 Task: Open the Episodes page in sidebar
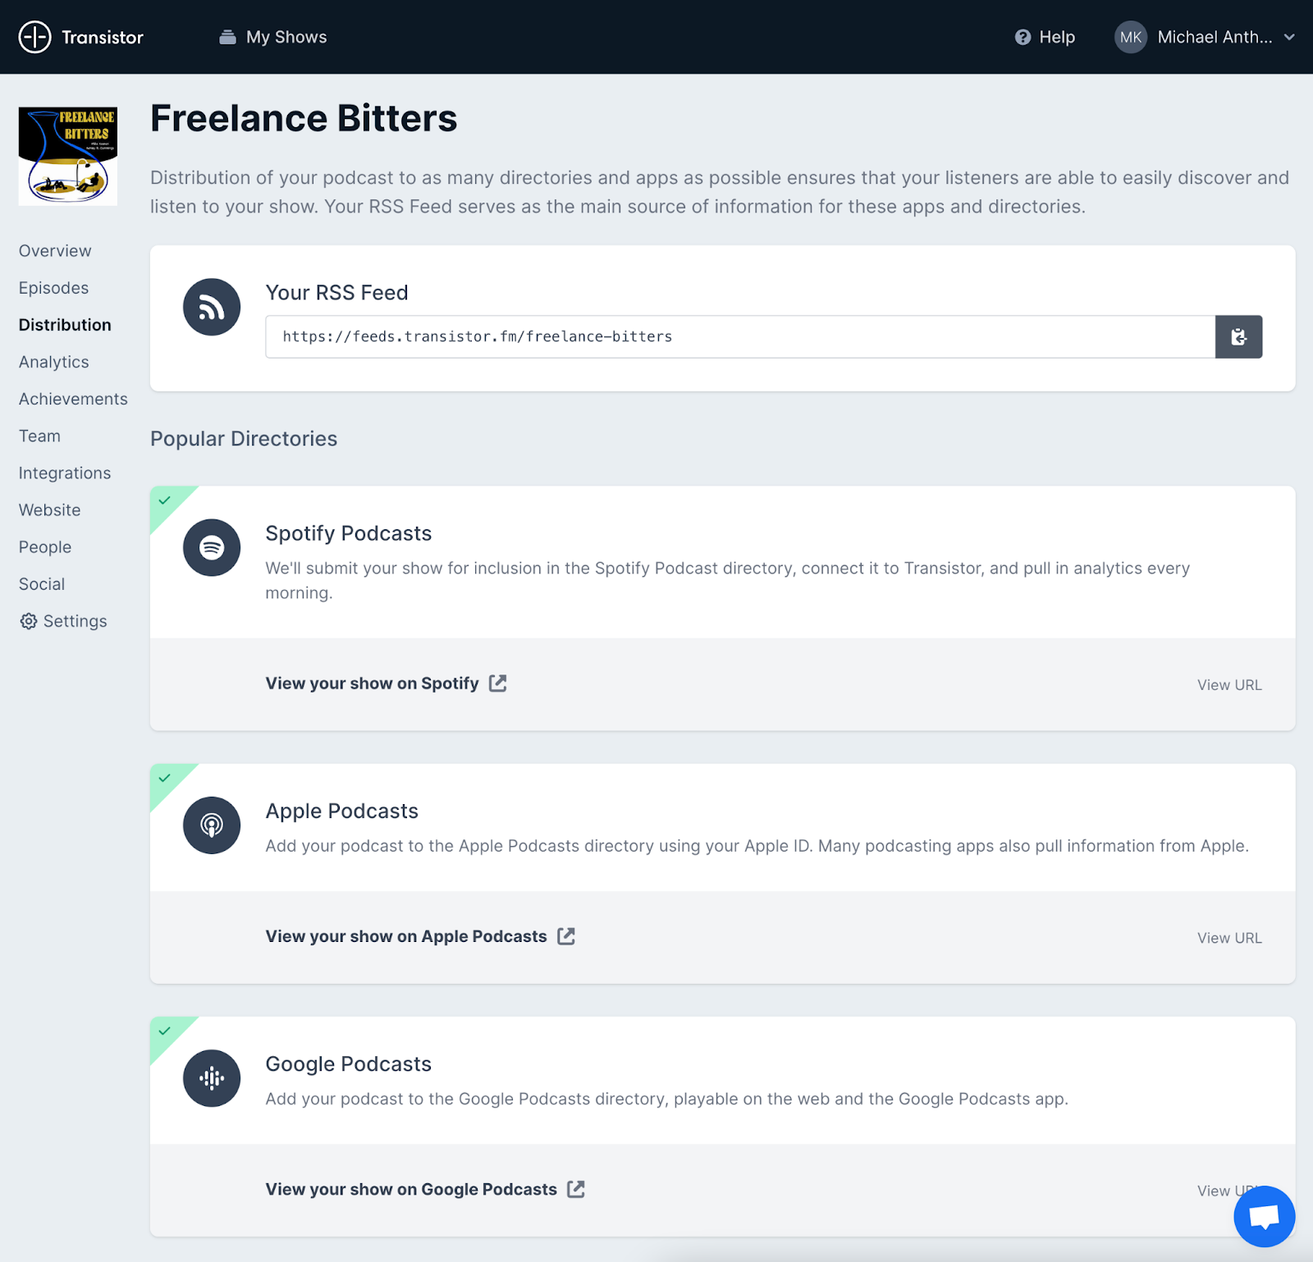(x=54, y=288)
